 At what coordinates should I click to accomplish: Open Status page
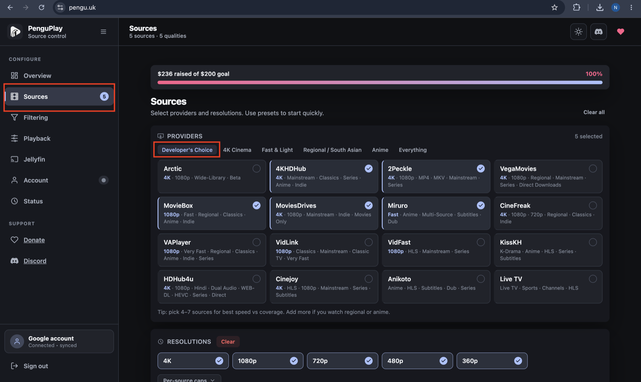59,201
